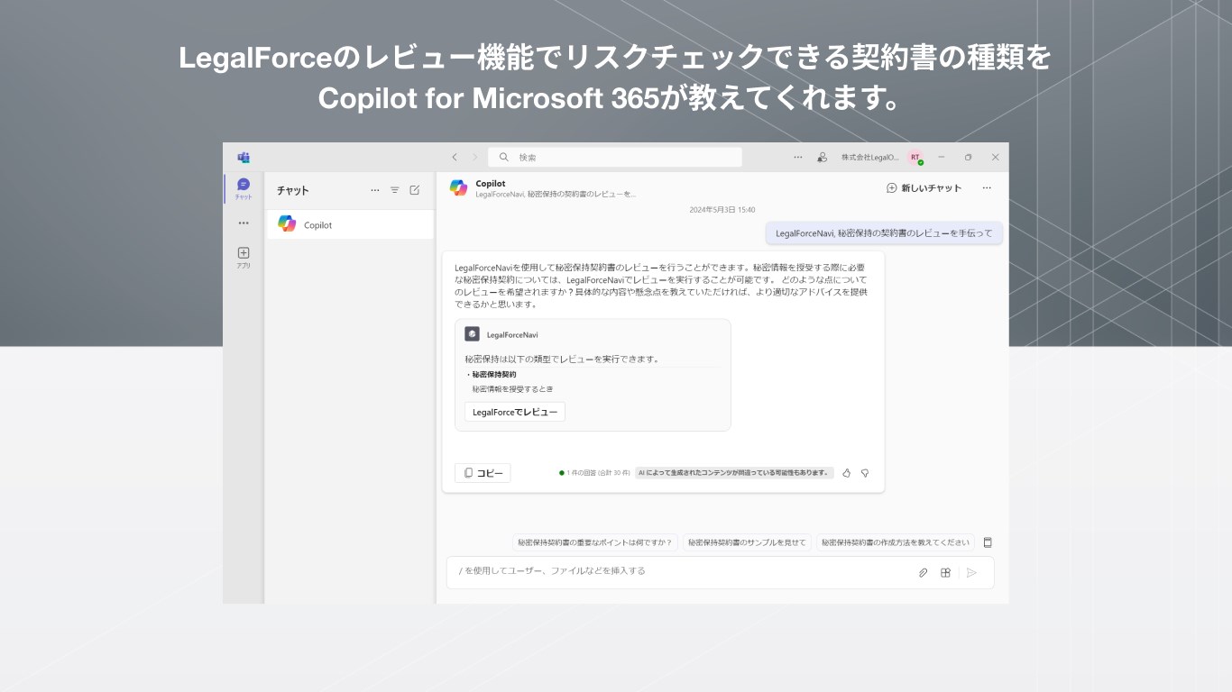The width and height of the screenshot is (1232, 692).
Task: Click the LegalForceNavi app icon in card
Action: pos(472,334)
